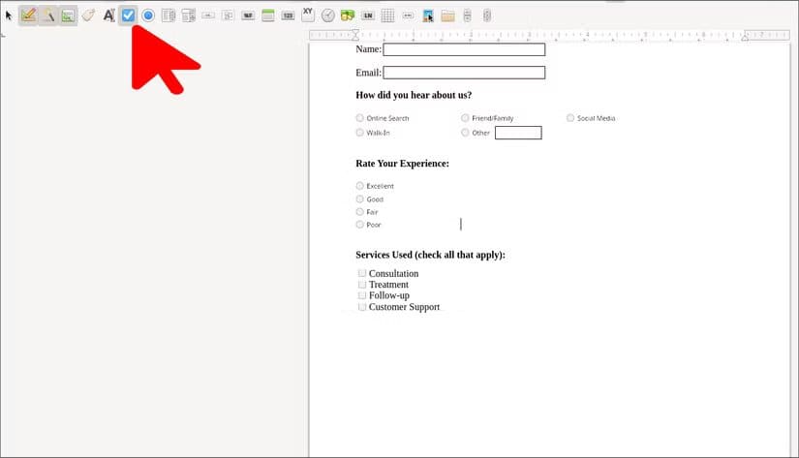The image size is (799, 458).
Task: Select the Option Button control tool
Action: coord(148,15)
